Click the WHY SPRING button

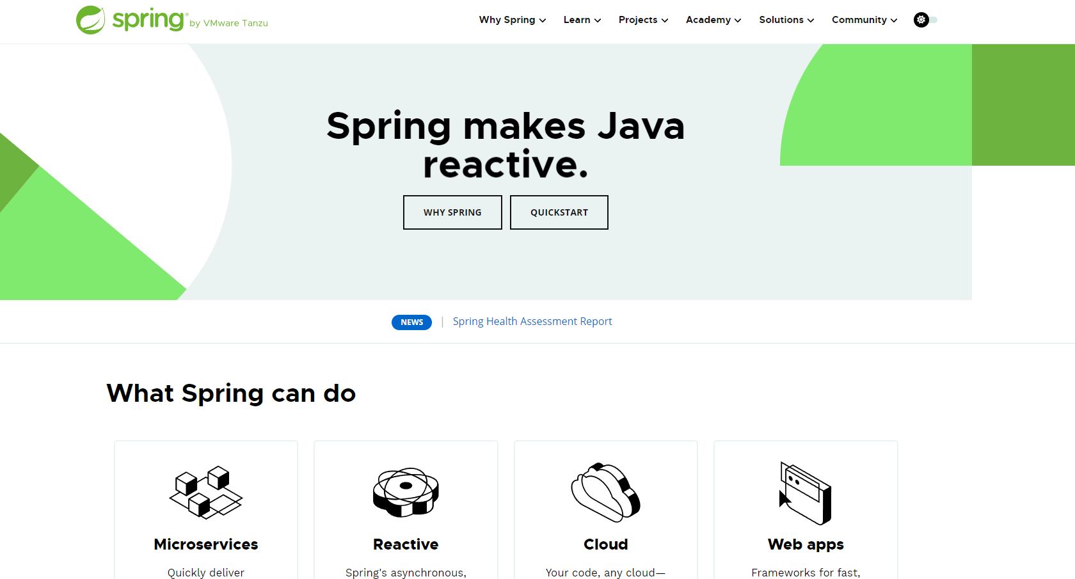(452, 212)
